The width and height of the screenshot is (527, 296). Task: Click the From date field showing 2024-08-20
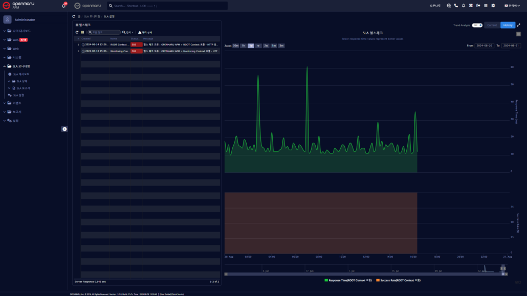pos(486,45)
